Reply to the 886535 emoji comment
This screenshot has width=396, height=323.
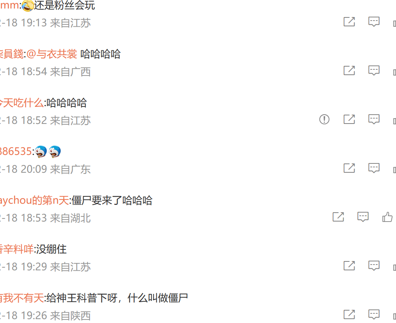(374, 168)
